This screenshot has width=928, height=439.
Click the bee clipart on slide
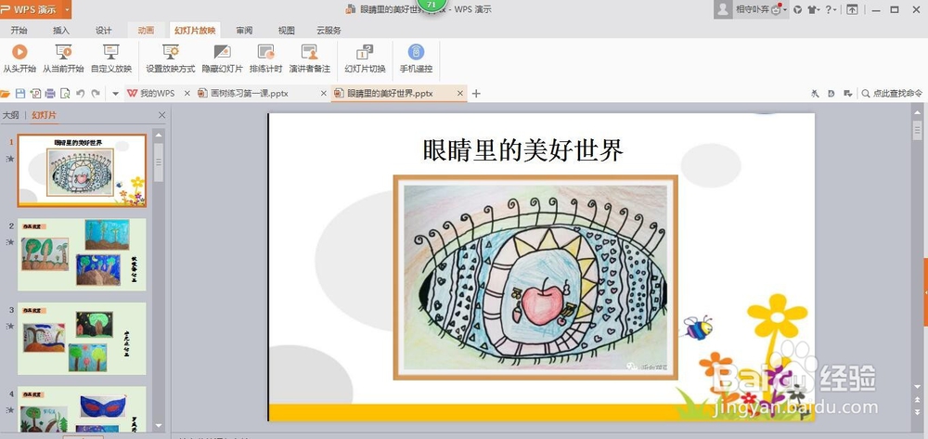pyautogui.click(x=699, y=328)
